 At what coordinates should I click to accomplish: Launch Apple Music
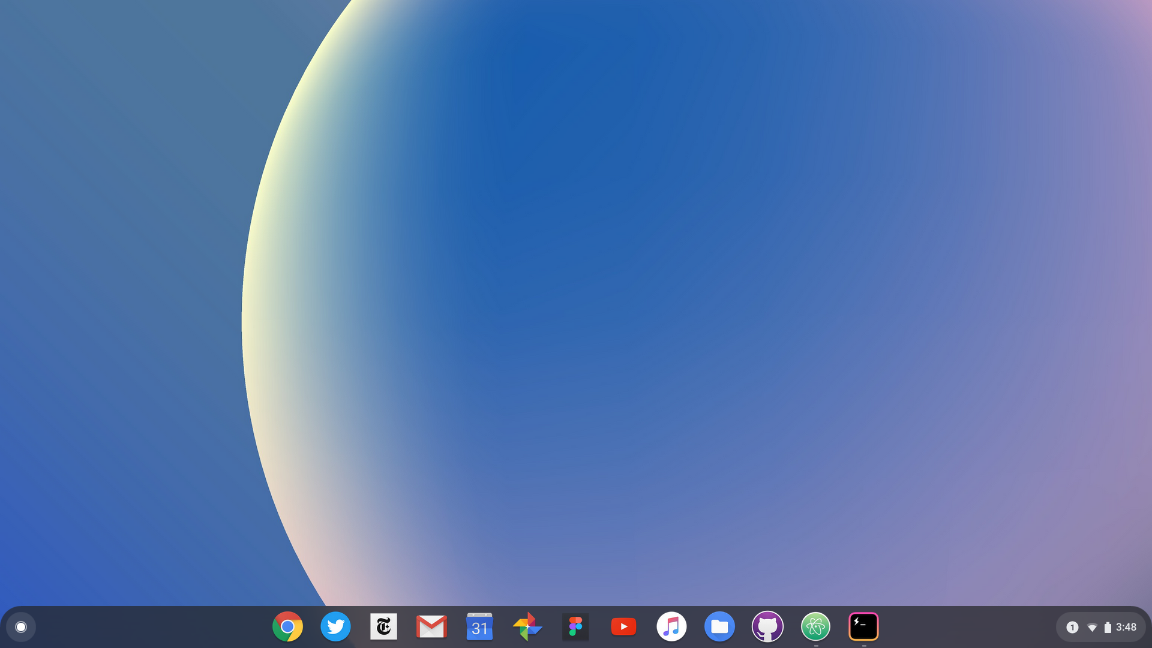pos(671,626)
